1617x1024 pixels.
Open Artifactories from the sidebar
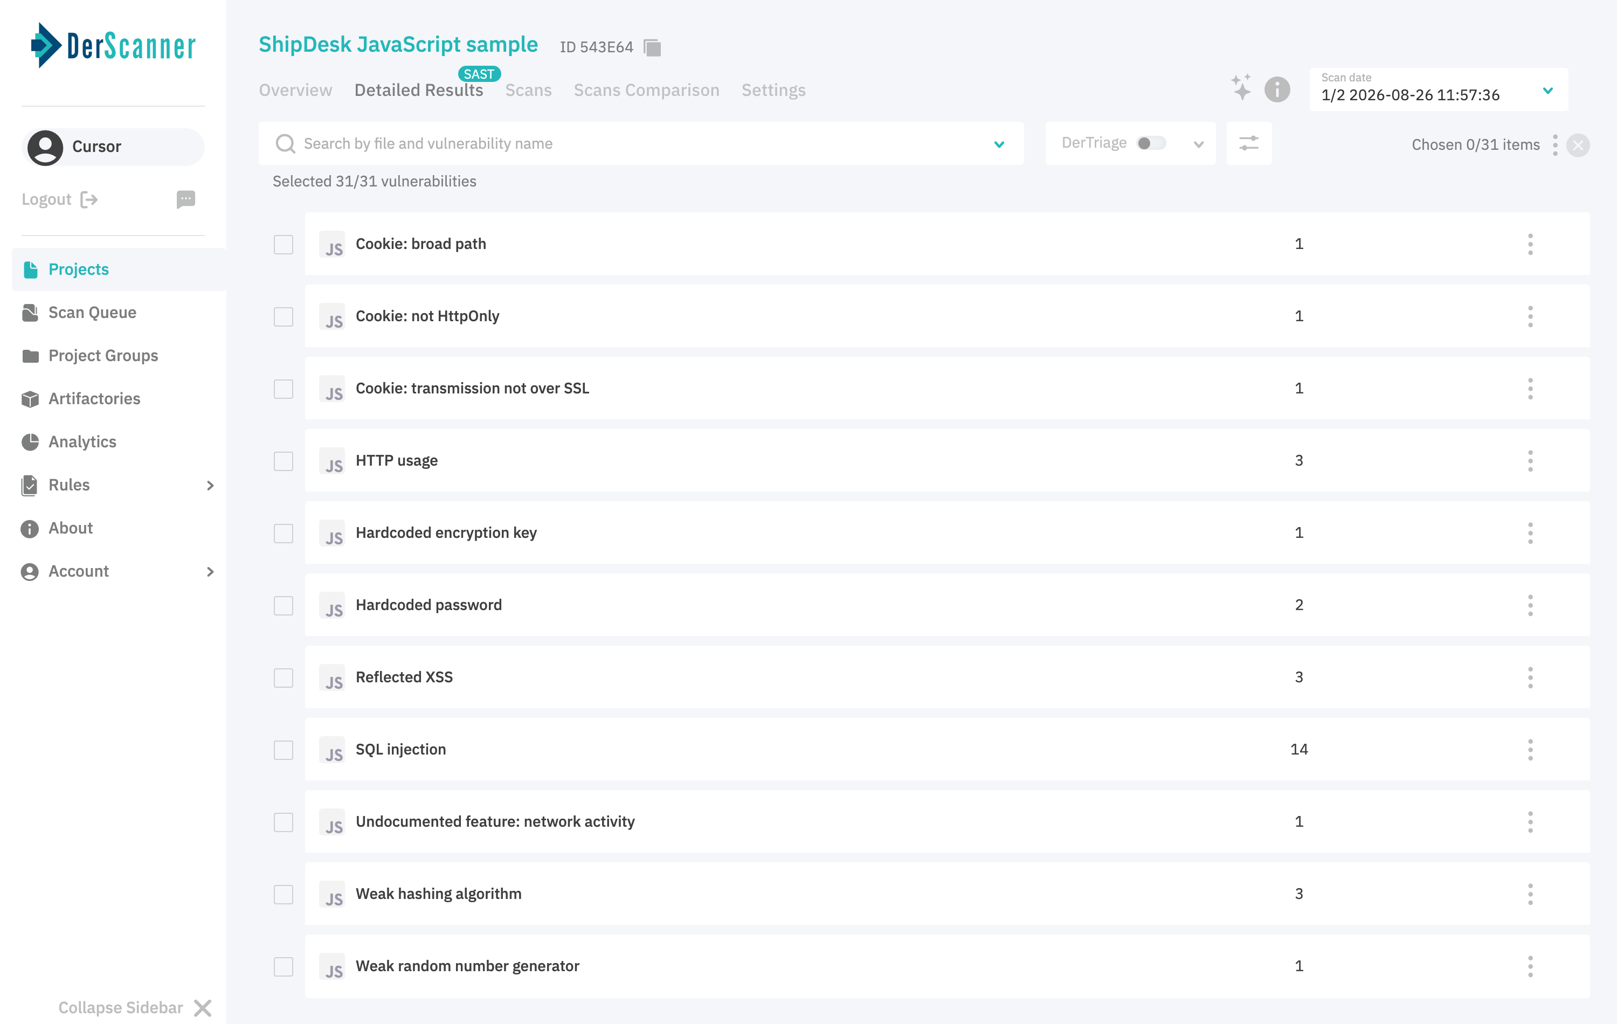[94, 398]
